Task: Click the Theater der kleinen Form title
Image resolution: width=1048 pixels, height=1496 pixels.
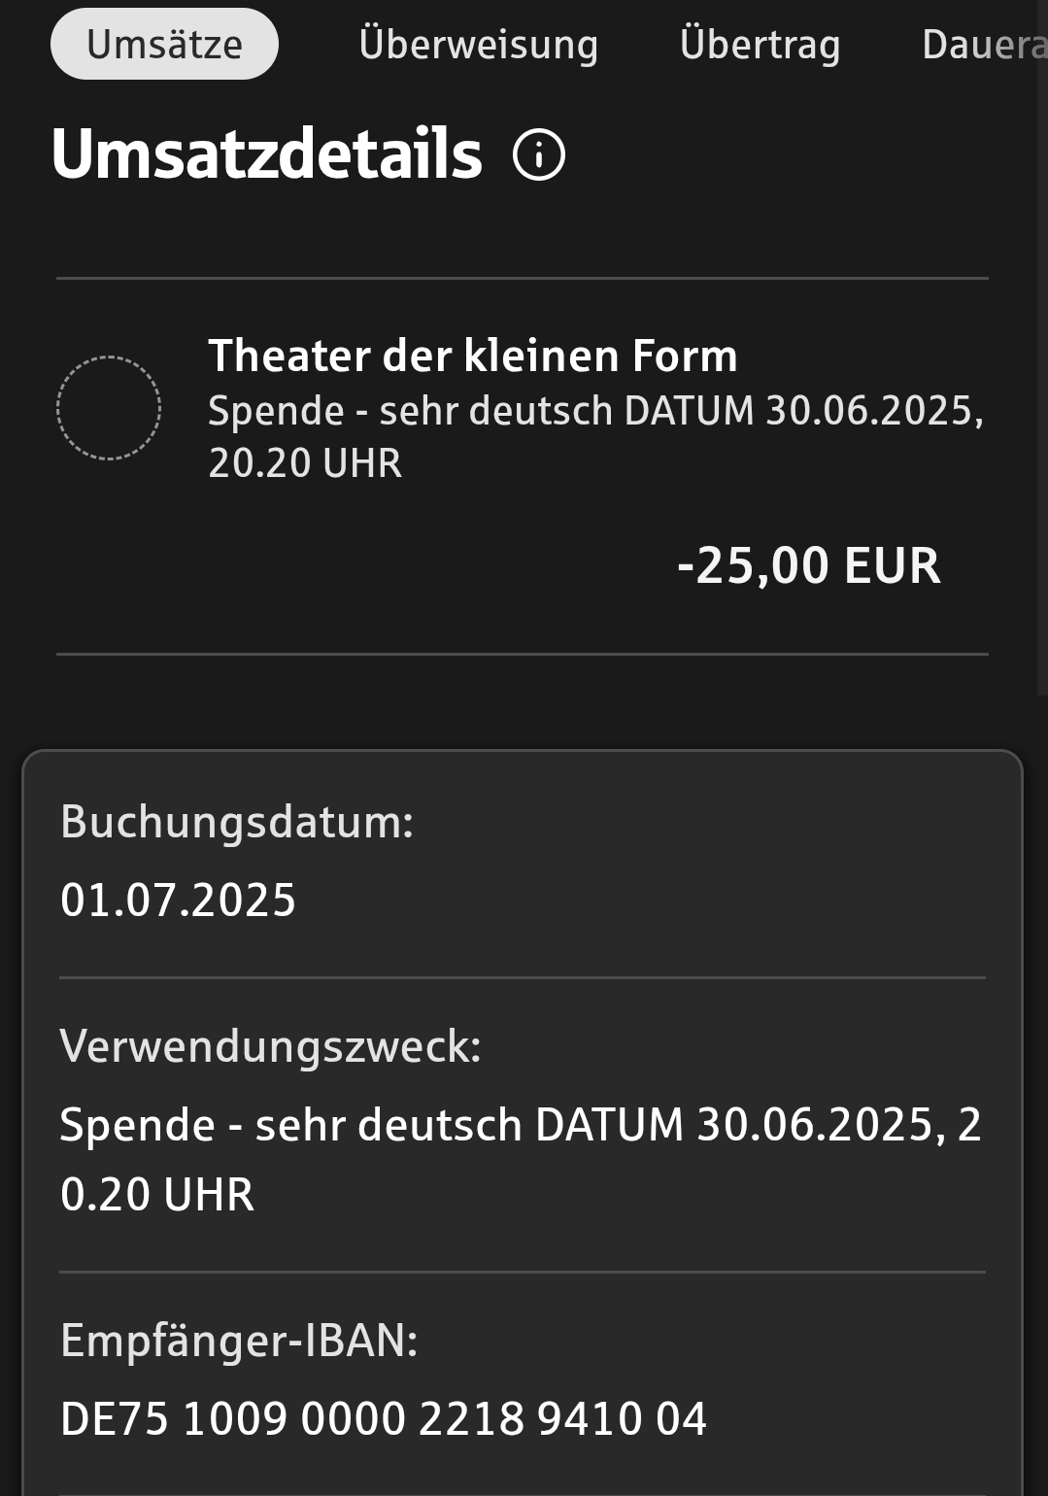Action: (473, 356)
